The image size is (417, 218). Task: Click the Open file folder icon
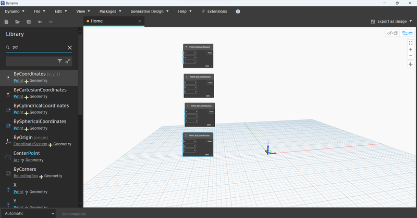click(17, 22)
